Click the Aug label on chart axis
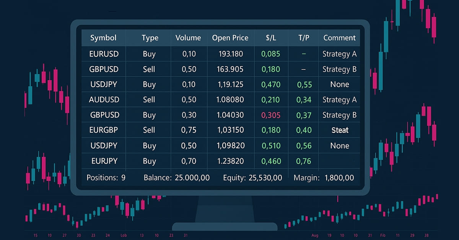 315,235
